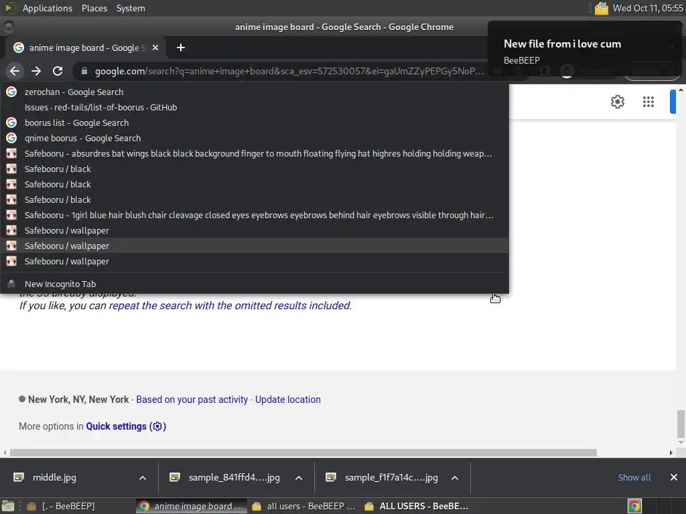Open the Places menu
686x514 pixels.
94,8
